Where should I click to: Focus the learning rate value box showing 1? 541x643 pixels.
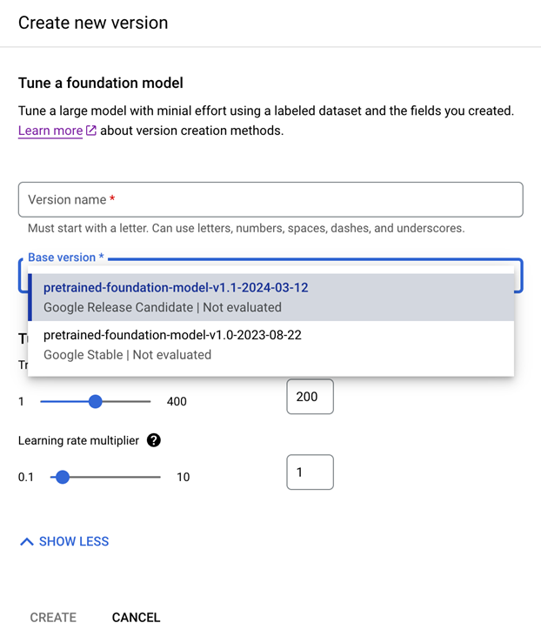tap(310, 472)
